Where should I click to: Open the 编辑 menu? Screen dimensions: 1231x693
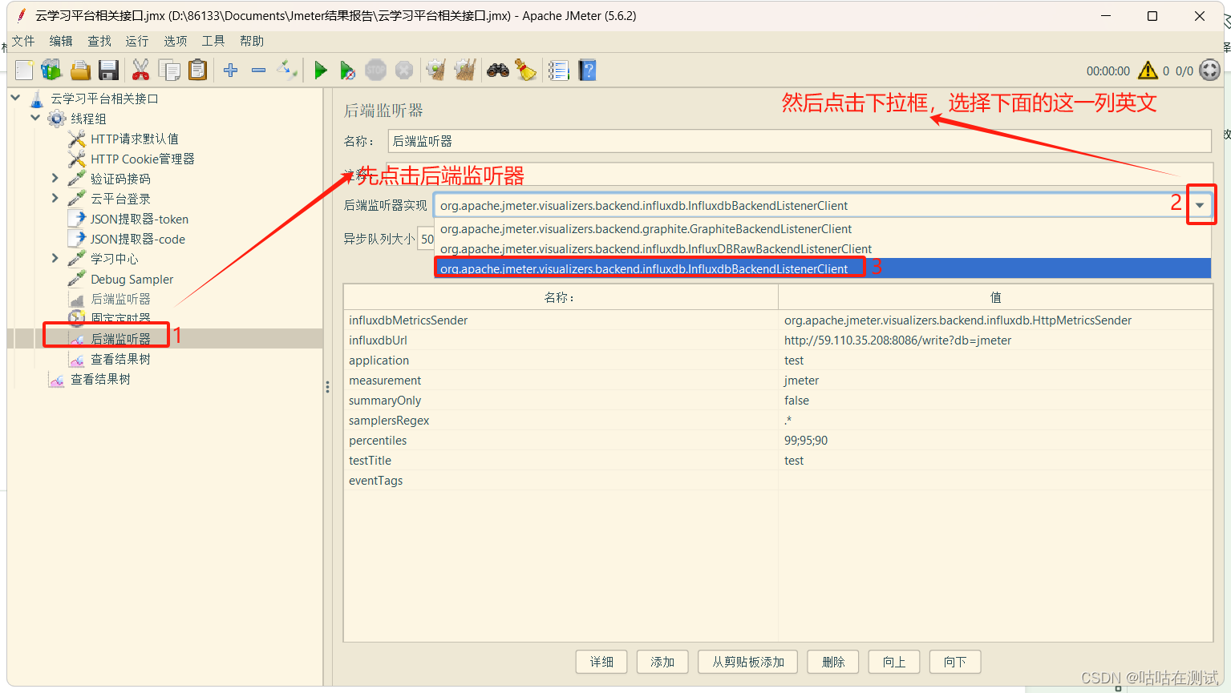[x=61, y=41]
